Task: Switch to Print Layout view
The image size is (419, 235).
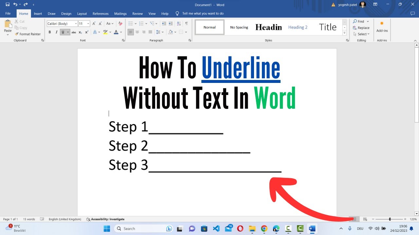Action: 354,219
